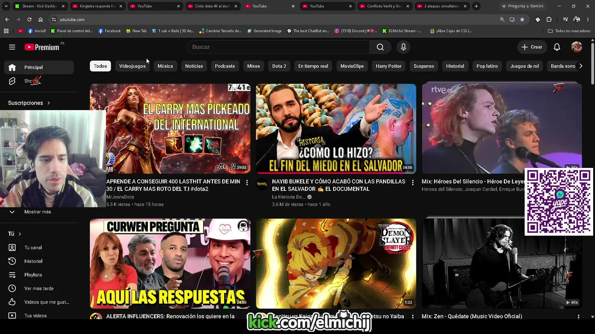Image resolution: width=595 pixels, height=334 pixels.
Task: Select the Videojuegos filter chip
Action: pyautogui.click(x=132, y=66)
